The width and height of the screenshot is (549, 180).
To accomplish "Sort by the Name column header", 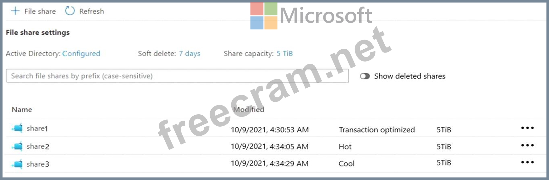I will [22, 110].
